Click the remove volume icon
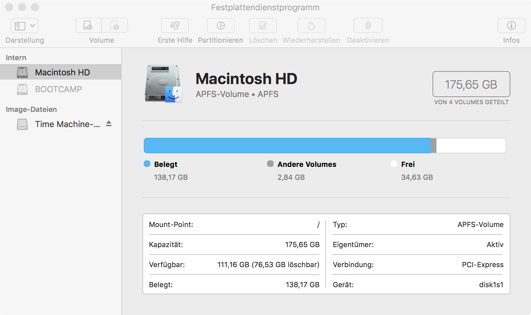The image size is (531, 315). click(x=115, y=26)
